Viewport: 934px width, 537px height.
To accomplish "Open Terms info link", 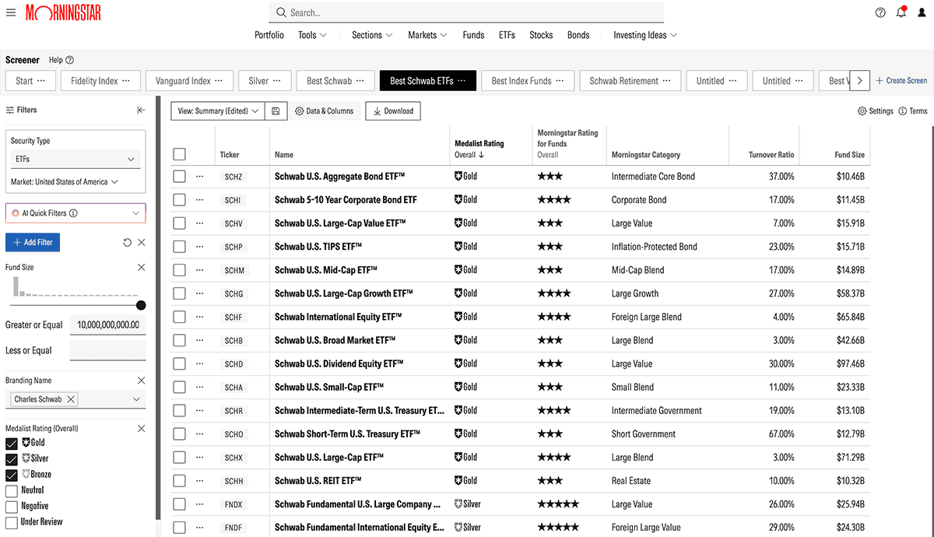I will pyautogui.click(x=913, y=111).
